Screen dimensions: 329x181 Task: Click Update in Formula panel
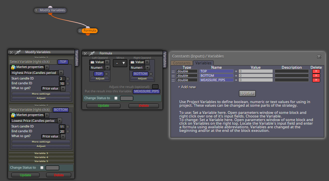point(103,106)
